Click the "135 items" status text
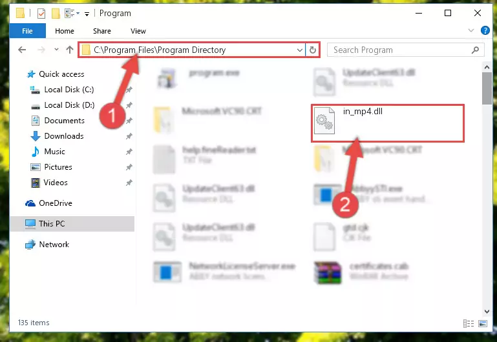Image resolution: width=497 pixels, height=342 pixels. [x=34, y=323]
